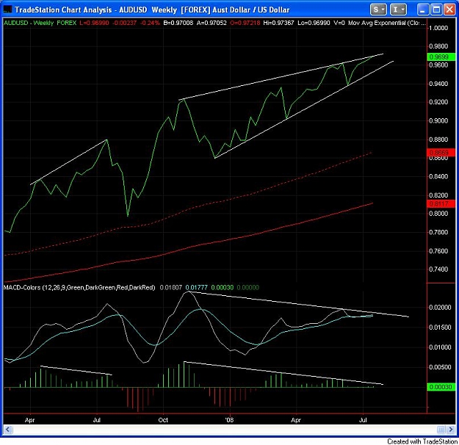
Task: Click the '0.02000' MACD axis label
Action: pyautogui.click(x=440, y=308)
